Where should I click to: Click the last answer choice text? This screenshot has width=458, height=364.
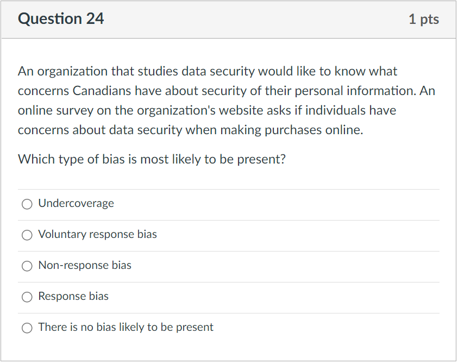[125, 327]
